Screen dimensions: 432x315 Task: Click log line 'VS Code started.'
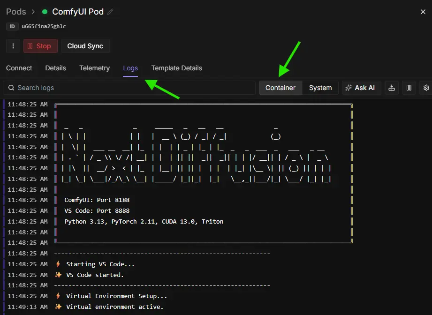(95, 275)
